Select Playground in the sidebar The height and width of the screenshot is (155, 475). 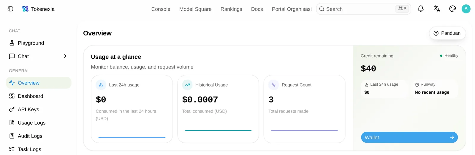(39, 43)
